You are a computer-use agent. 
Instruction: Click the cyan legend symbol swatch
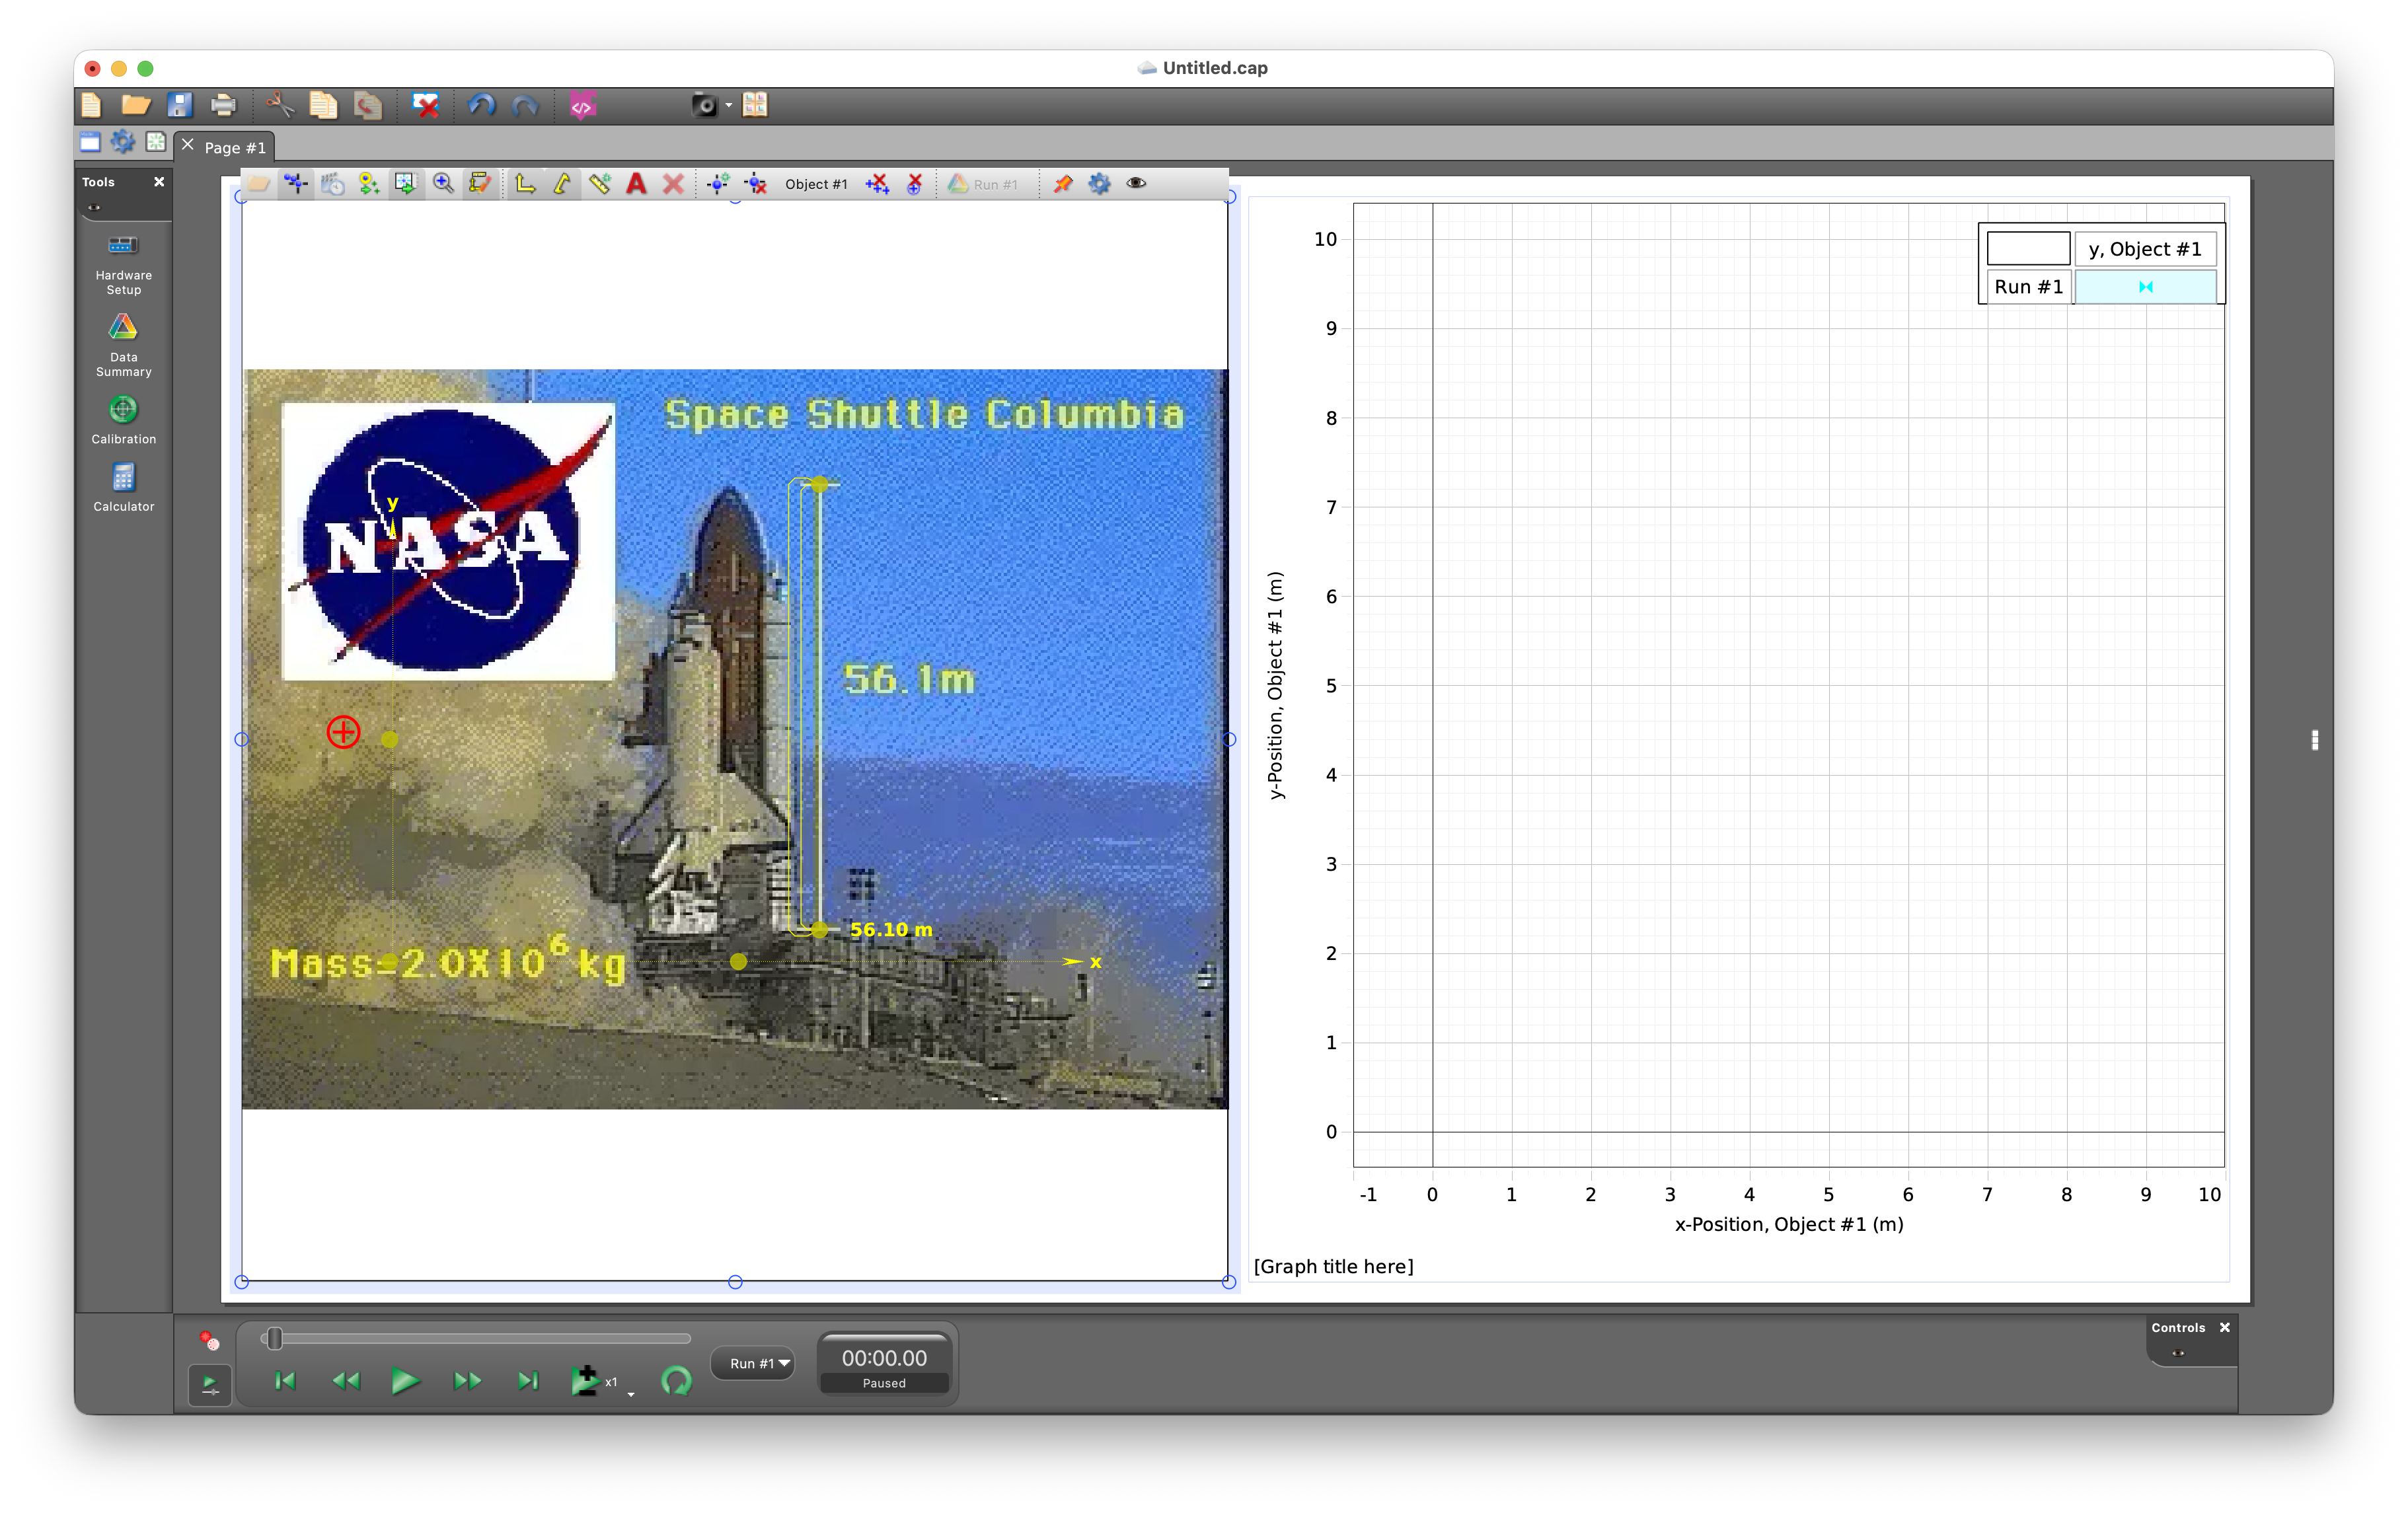tap(2145, 287)
